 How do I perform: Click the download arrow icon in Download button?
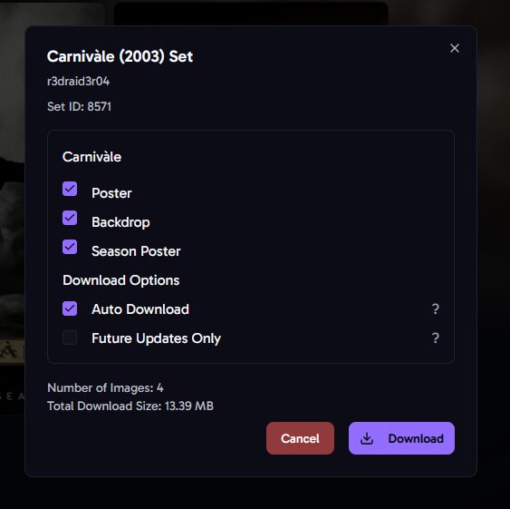[x=367, y=438]
